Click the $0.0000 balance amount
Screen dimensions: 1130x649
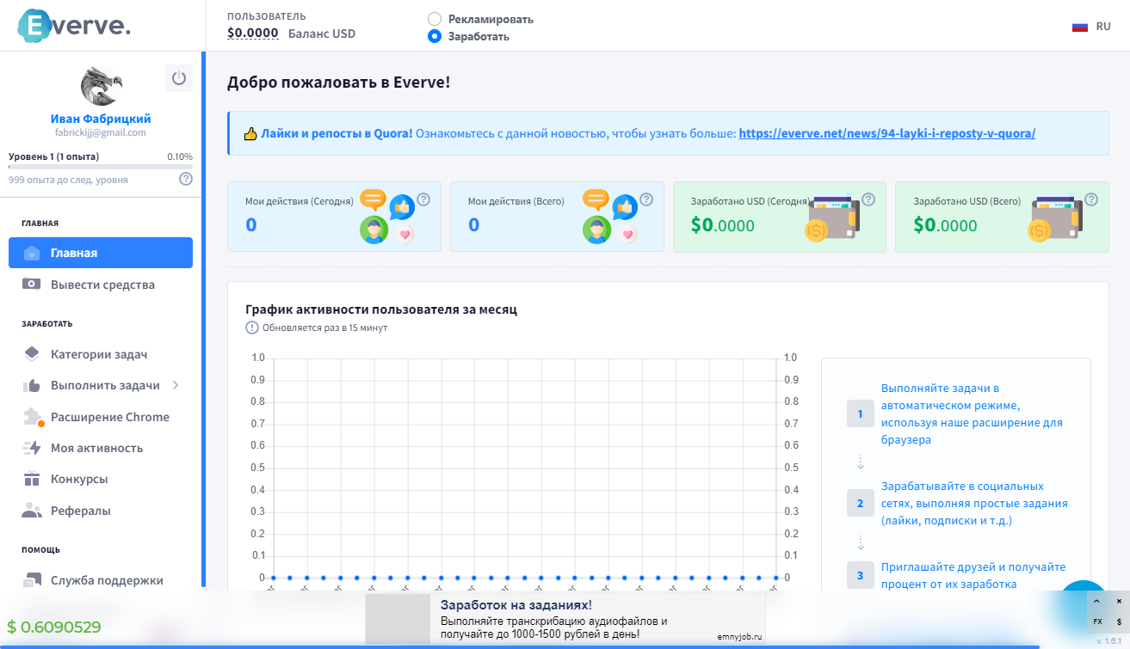[x=253, y=34]
